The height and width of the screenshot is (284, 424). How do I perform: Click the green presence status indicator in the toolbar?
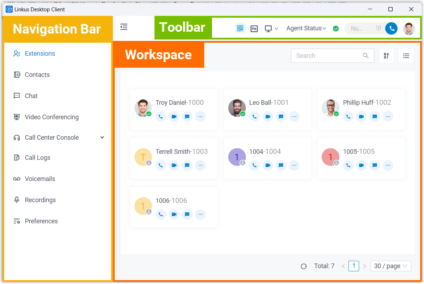tap(336, 29)
